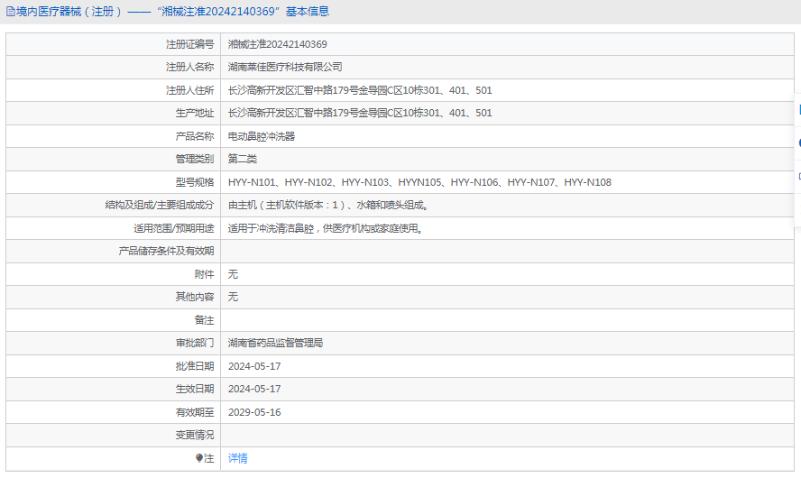
Task: Click 无 in the 其他内容 row
Action: coord(233,297)
